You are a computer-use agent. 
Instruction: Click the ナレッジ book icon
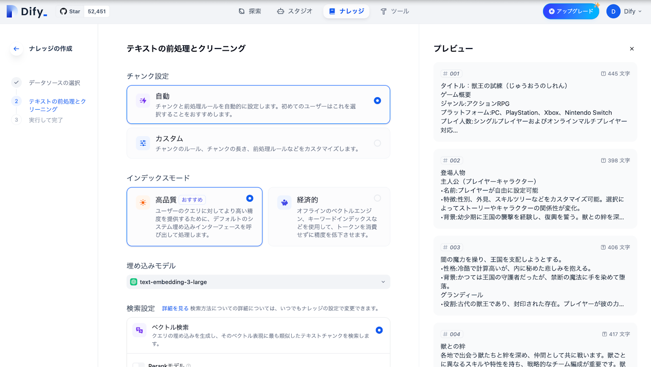click(332, 11)
